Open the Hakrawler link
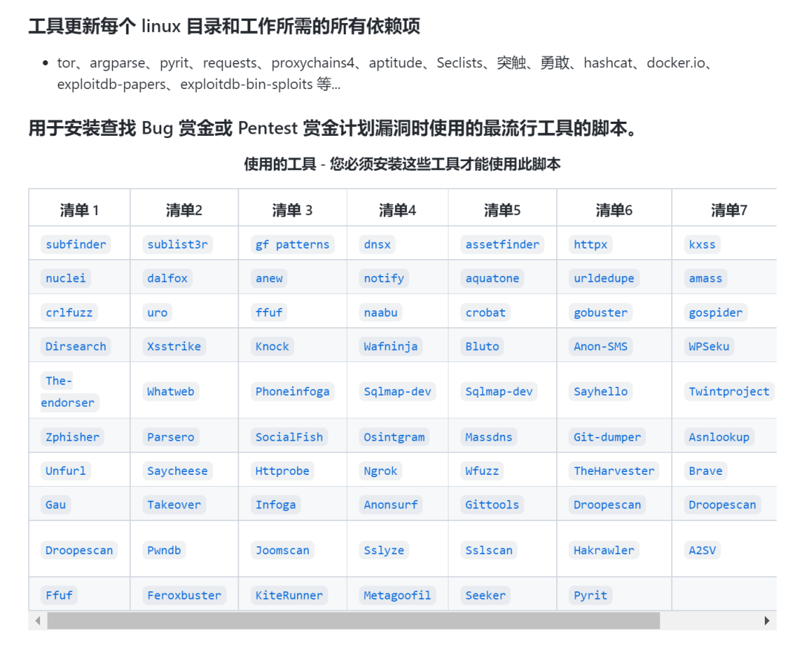Image resolution: width=802 pixels, height=650 pixels. click(604, 550)
